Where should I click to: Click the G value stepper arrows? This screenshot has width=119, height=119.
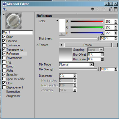[116, 27]
